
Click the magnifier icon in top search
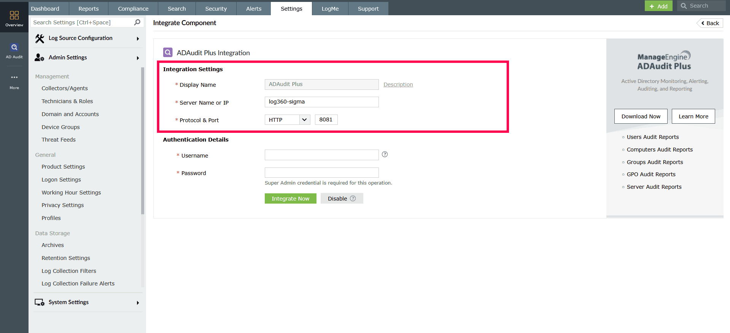click(x=684, y=6)
